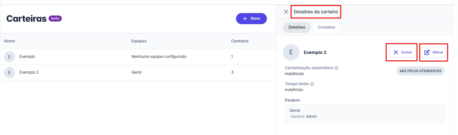Open the Geral team card under Equipes

pos(364,114)
